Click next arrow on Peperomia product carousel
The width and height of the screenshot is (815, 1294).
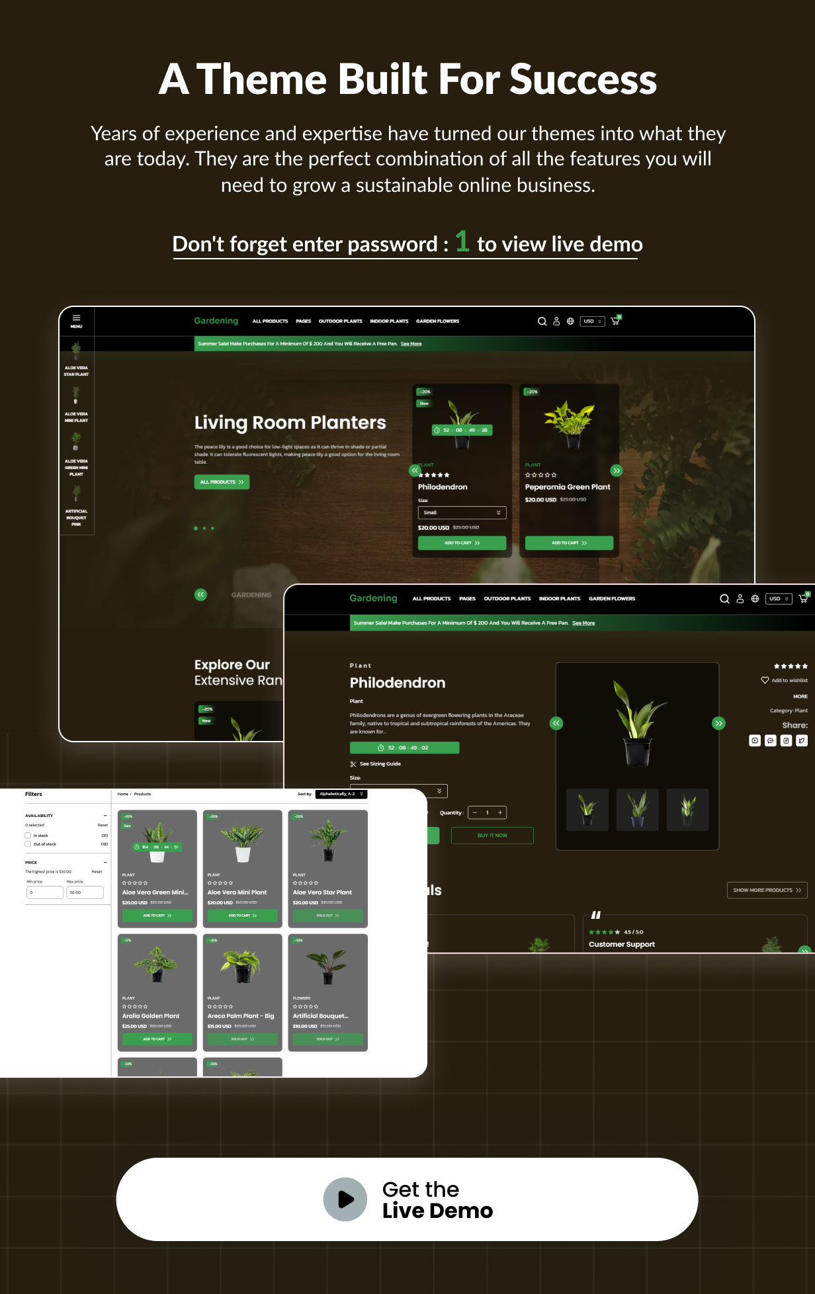point(617,470)
